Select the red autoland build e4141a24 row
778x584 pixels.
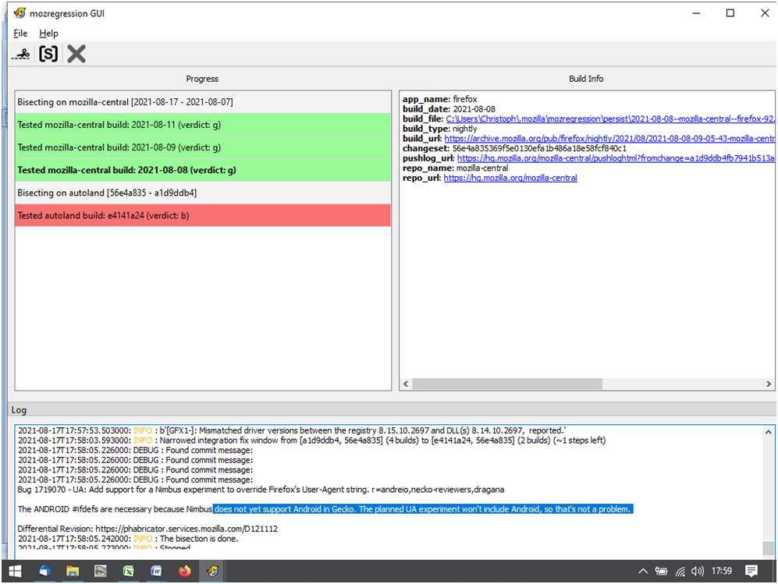point(203,215)
